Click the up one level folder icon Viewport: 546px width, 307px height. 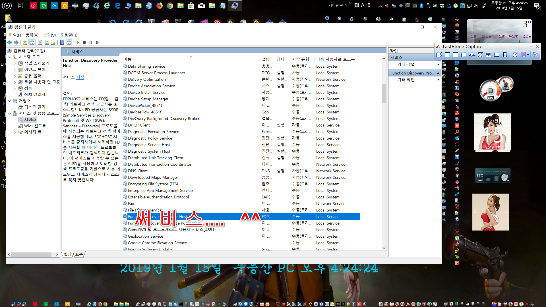point(25,42)
